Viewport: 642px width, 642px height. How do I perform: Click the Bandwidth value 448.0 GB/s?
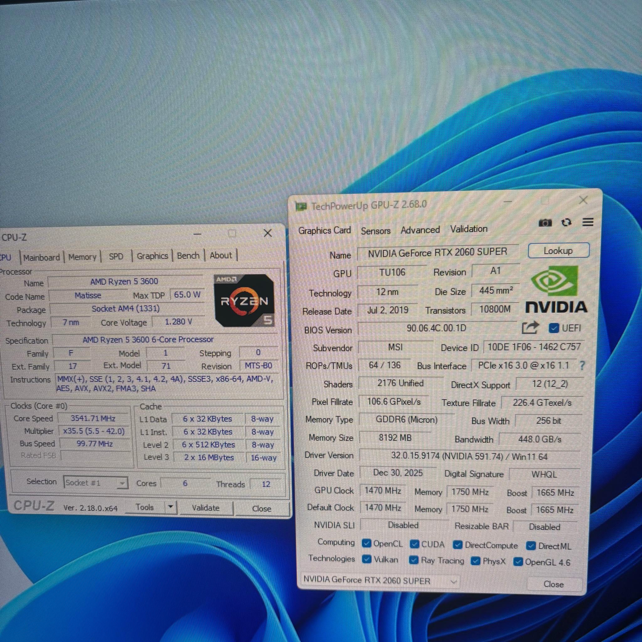click(x=540, y=439)
